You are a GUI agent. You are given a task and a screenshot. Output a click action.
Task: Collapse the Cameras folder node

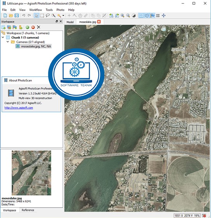coord(8,42)
